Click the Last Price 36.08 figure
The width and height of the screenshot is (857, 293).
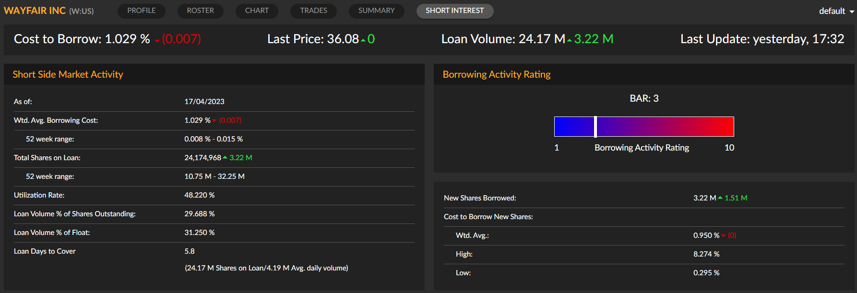(343, 39)
